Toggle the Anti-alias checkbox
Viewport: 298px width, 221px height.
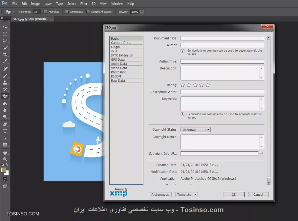(x=46, y=12)
